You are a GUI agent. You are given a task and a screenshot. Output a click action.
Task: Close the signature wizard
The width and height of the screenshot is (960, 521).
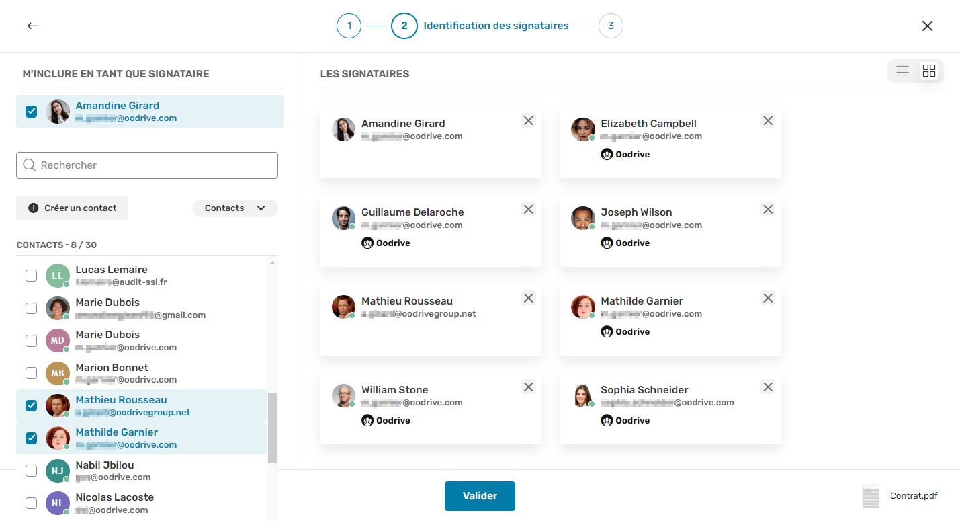[x=927, y=26]
